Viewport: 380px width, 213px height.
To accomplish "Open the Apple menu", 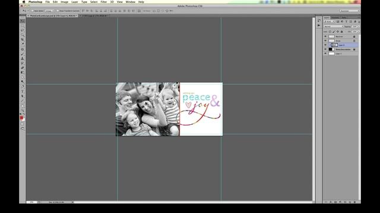I will (x=24, y=2).
